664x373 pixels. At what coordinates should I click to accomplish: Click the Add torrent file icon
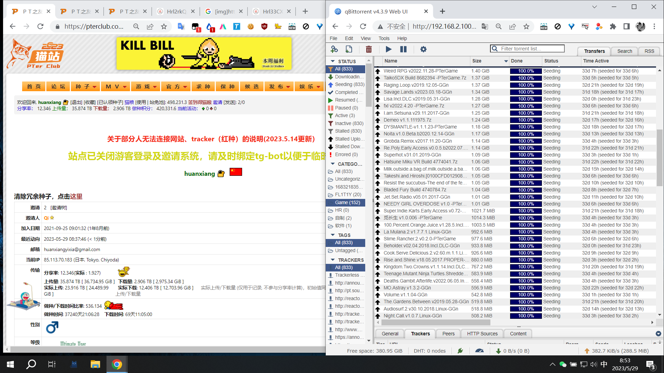[349, 49]
